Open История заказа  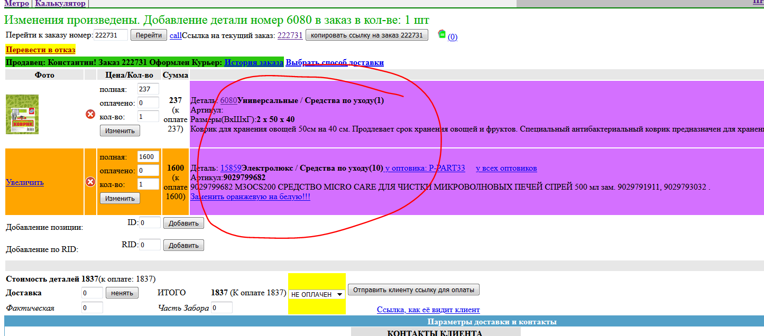tap(255, 62)
